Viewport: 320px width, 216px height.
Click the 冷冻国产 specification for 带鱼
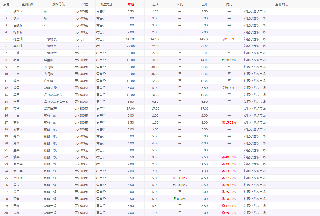50,109
